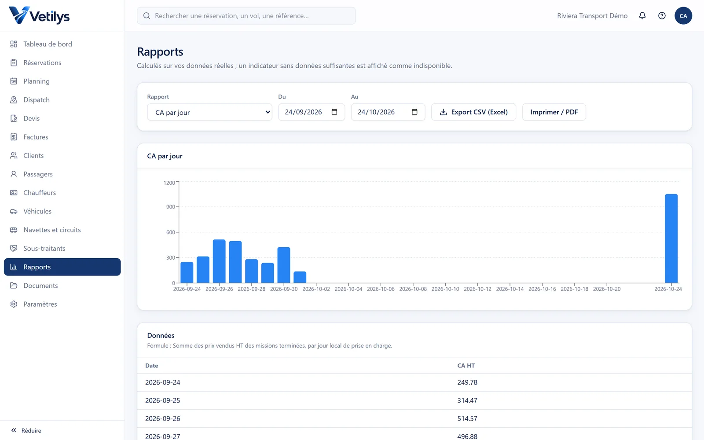Screen dimensions: 704x440
Task: Click the Paramètres gear icon
Action: [14, 304]
